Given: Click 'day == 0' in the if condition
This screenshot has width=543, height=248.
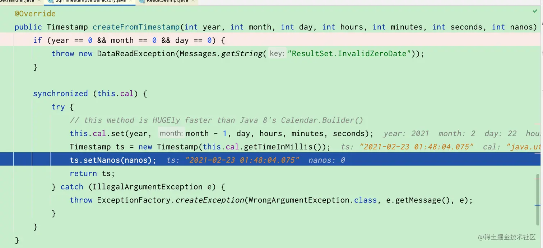Looking at the screenshot, I should (194, 40).
